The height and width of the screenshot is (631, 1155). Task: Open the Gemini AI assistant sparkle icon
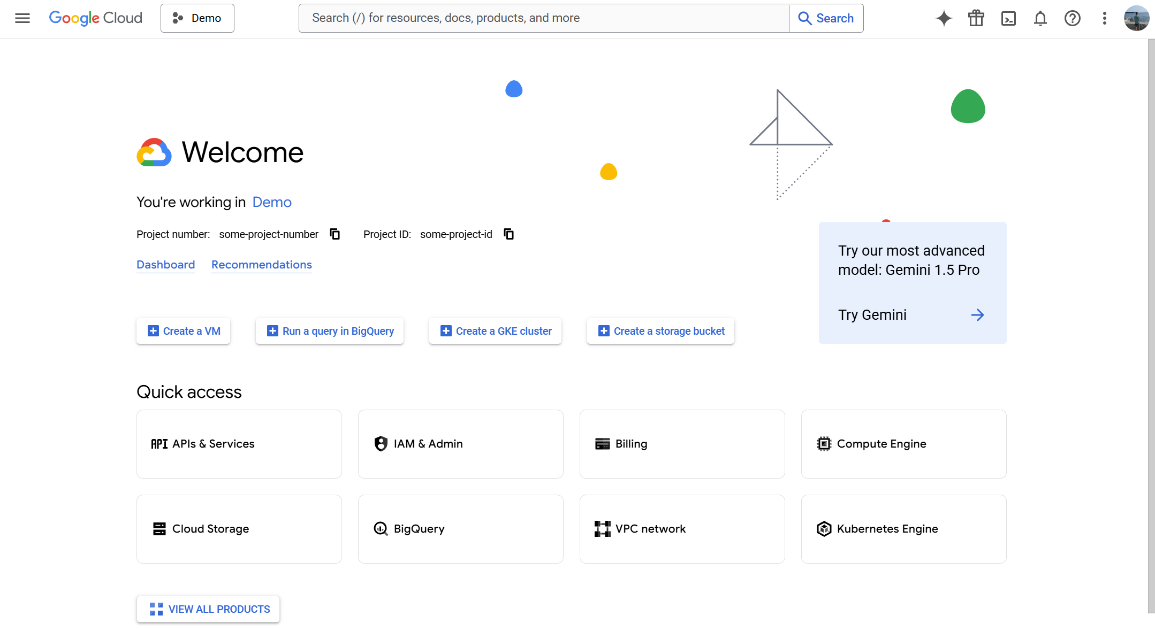point(944,18)
